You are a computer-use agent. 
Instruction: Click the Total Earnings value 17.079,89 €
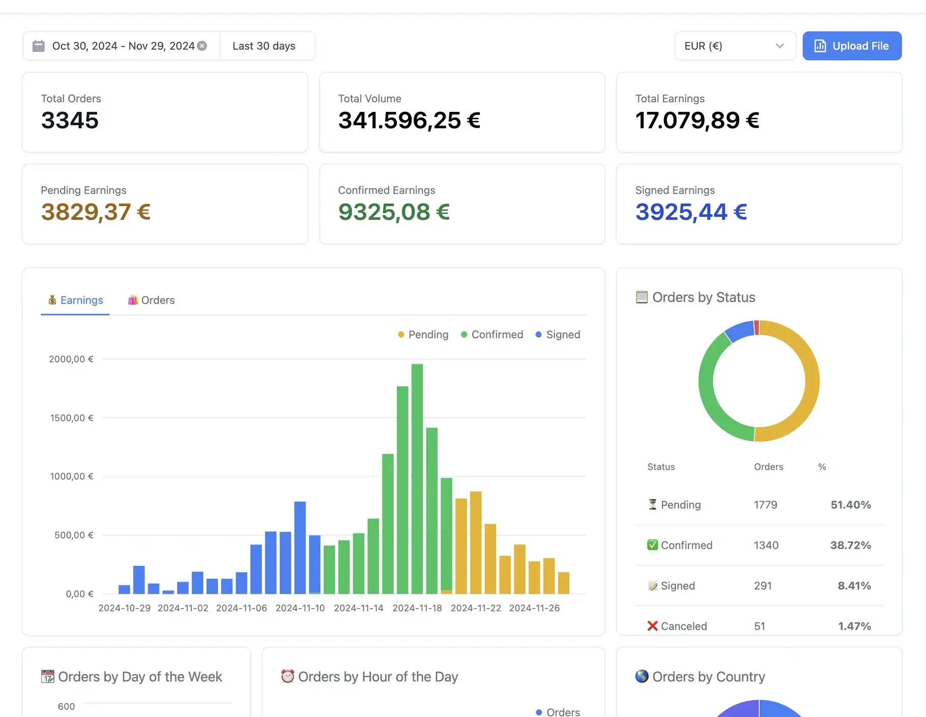coord(697,121)
